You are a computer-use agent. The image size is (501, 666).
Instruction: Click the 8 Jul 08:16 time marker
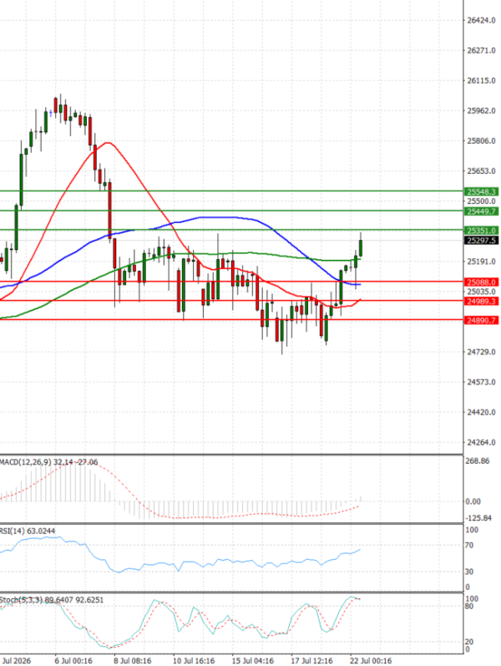point(133,661)
